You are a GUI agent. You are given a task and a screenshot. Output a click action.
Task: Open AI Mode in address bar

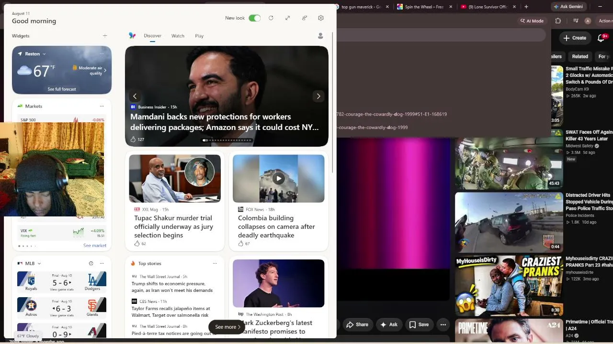532,21
